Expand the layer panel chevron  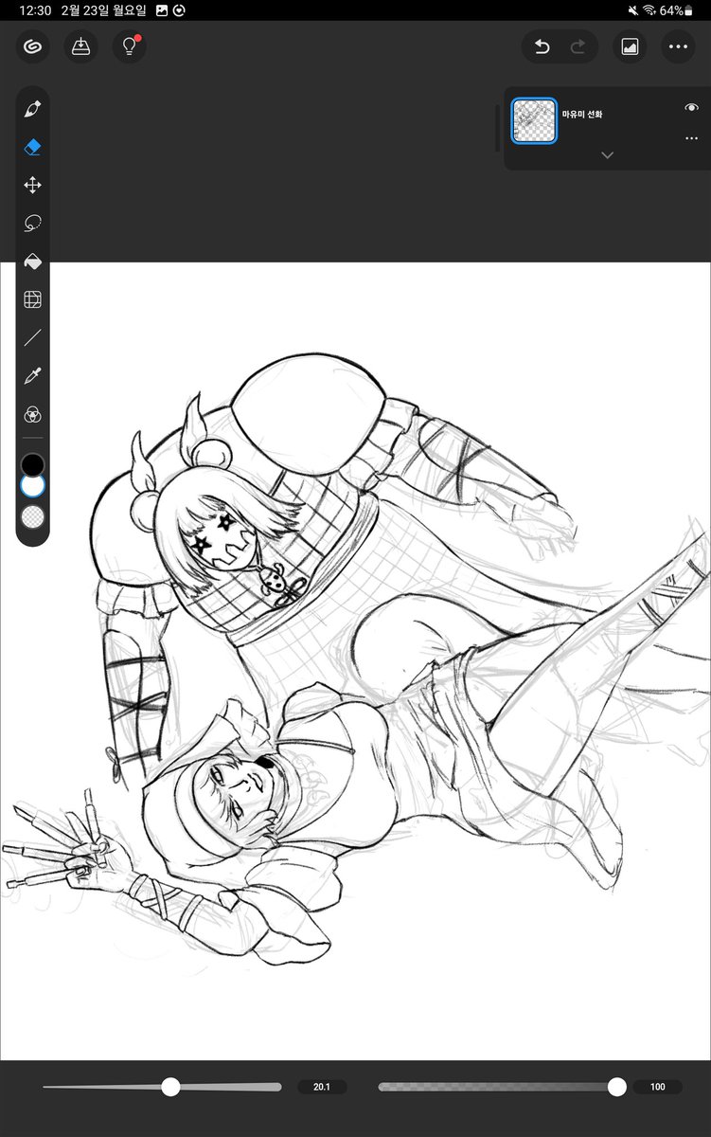click(x=607, y=154)
